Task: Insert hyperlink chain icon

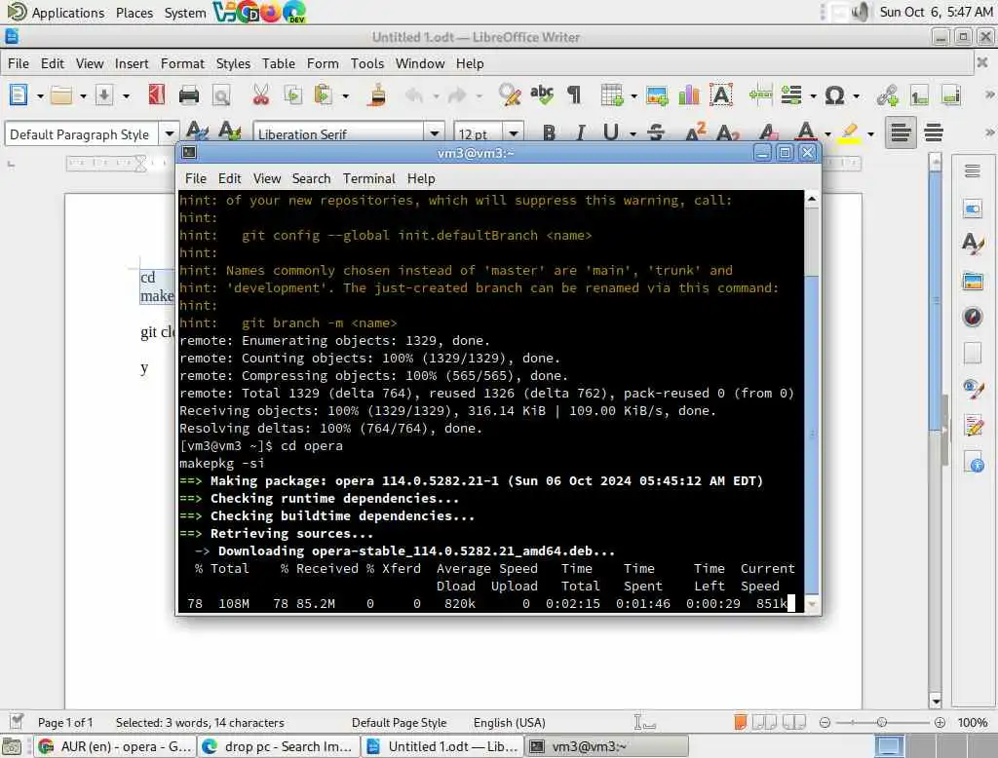Action: [x=887, y=96]
